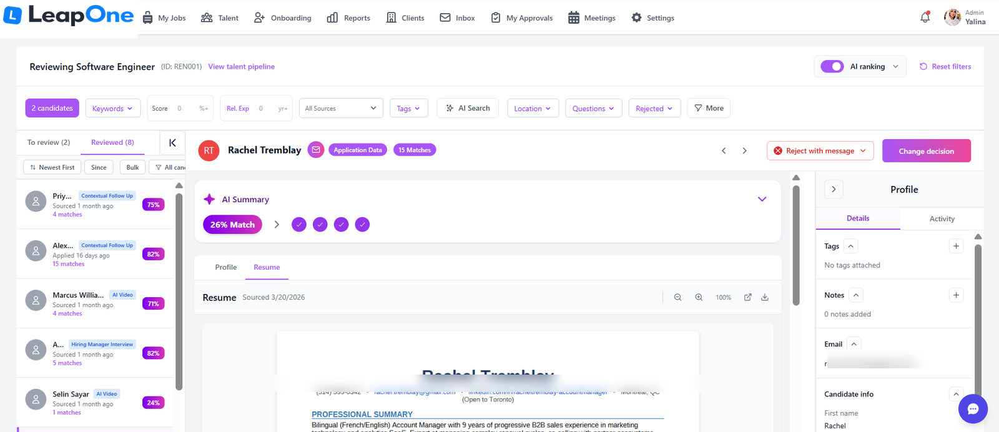Open the All Sources dropdown

coord(341,108)
